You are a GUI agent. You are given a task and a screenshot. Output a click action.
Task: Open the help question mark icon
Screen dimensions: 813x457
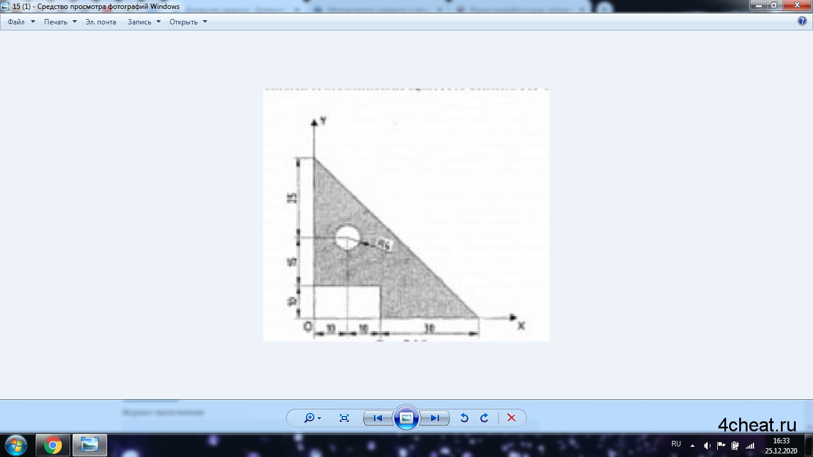[802, 21]
